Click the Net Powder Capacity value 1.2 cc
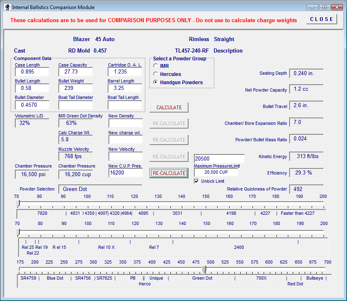Viewport: 347px width, 301px height. 306,89
